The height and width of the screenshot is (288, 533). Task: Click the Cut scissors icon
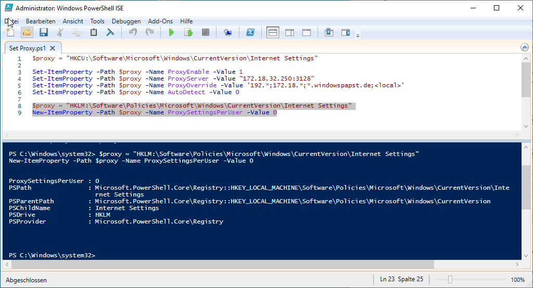tap(60, 32)
